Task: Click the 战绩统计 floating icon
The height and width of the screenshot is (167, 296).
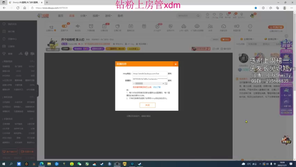Action: [286, 140]
